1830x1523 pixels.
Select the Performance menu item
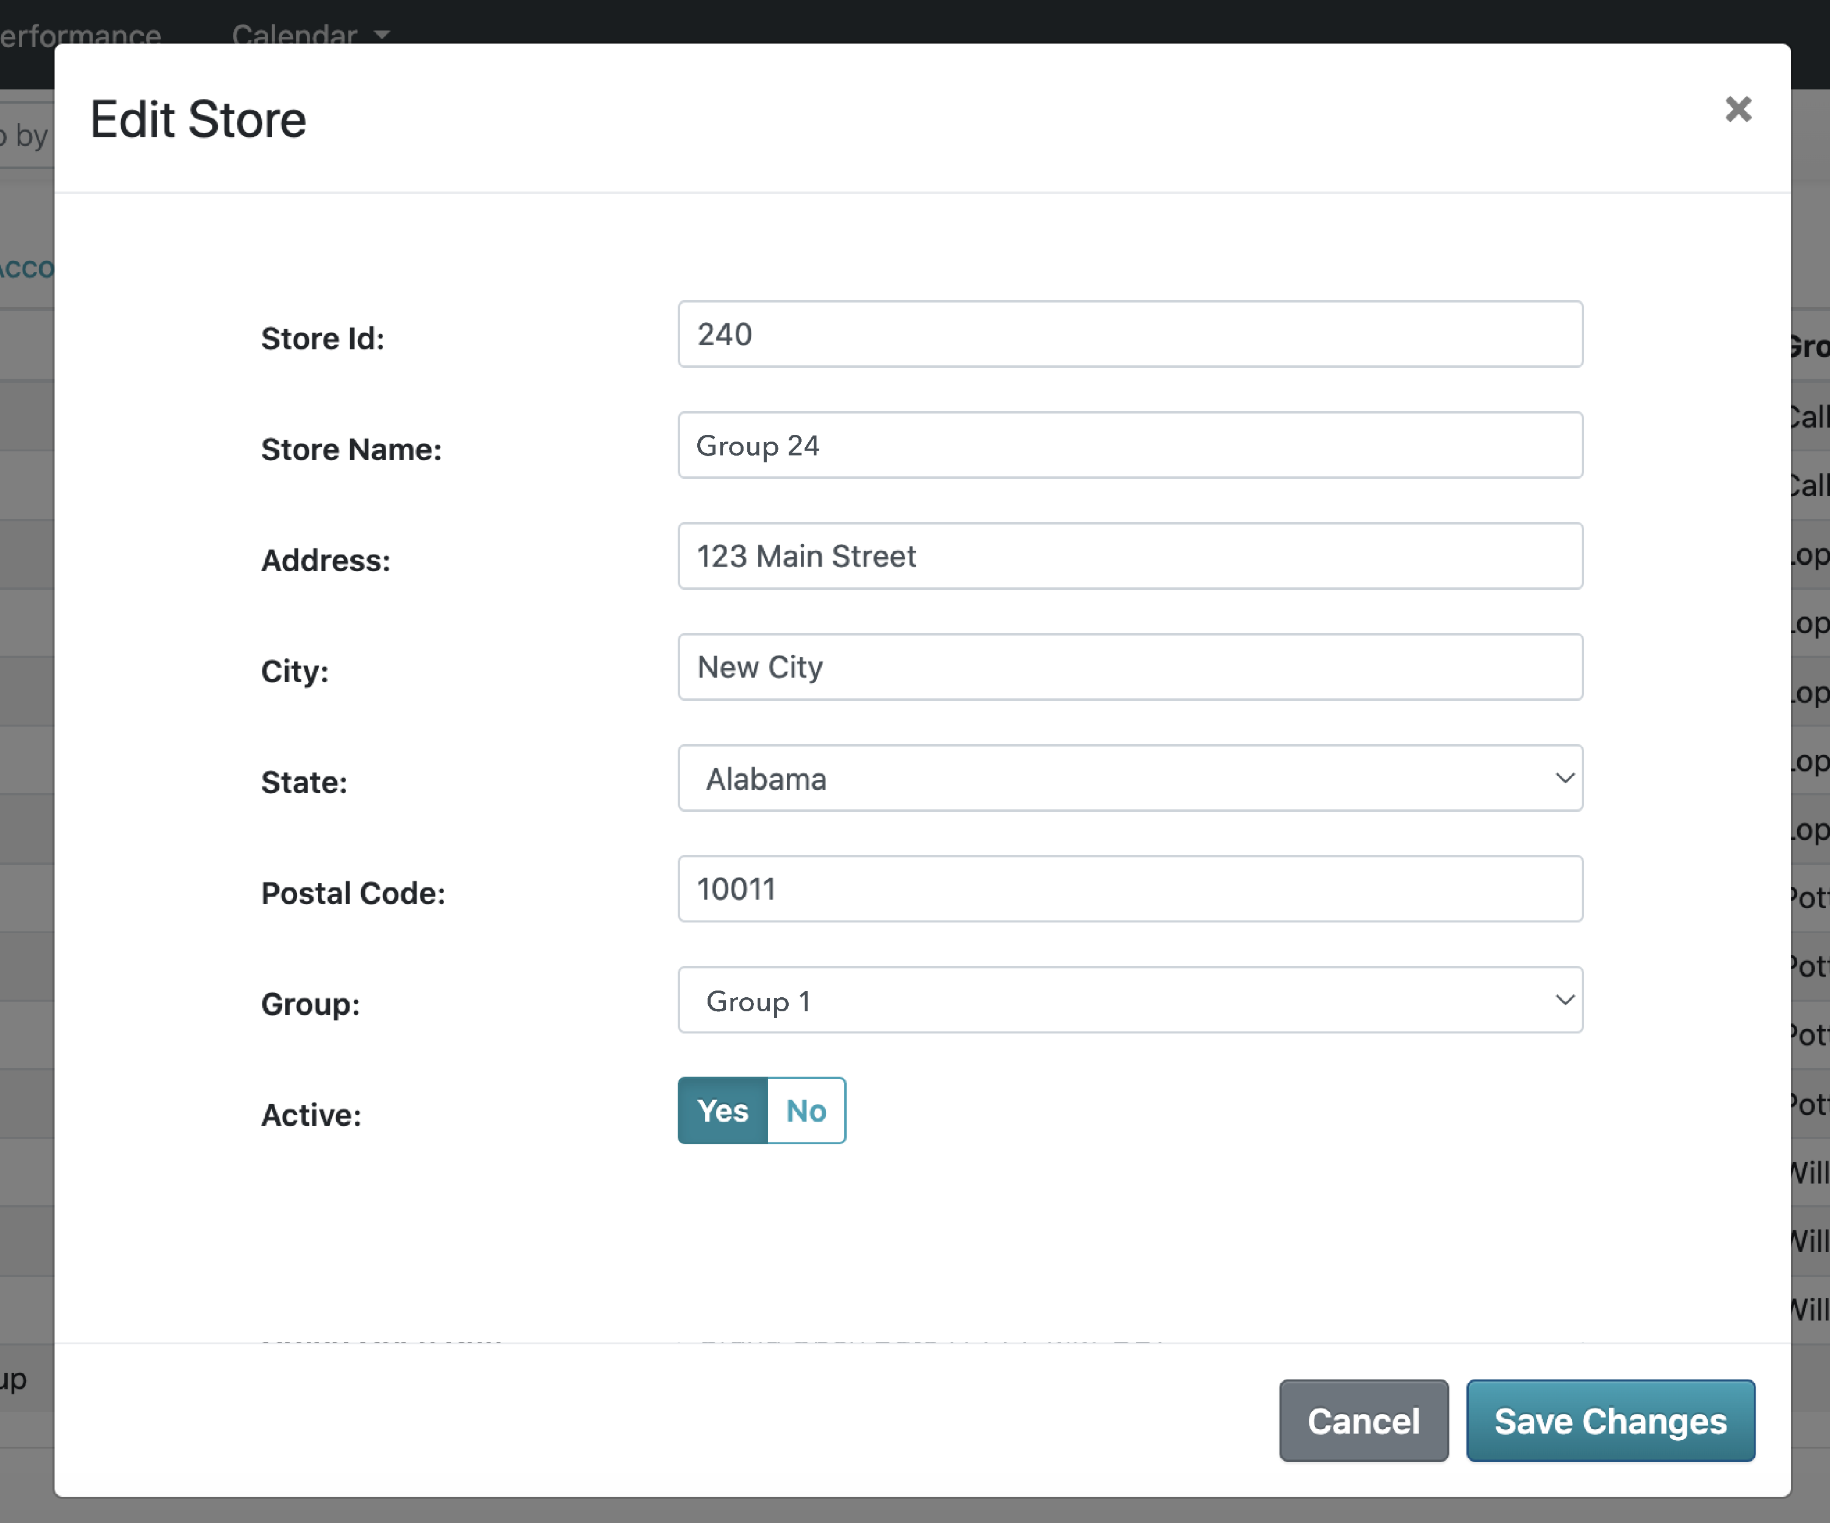pyautogui.click(x=80, y=36)
